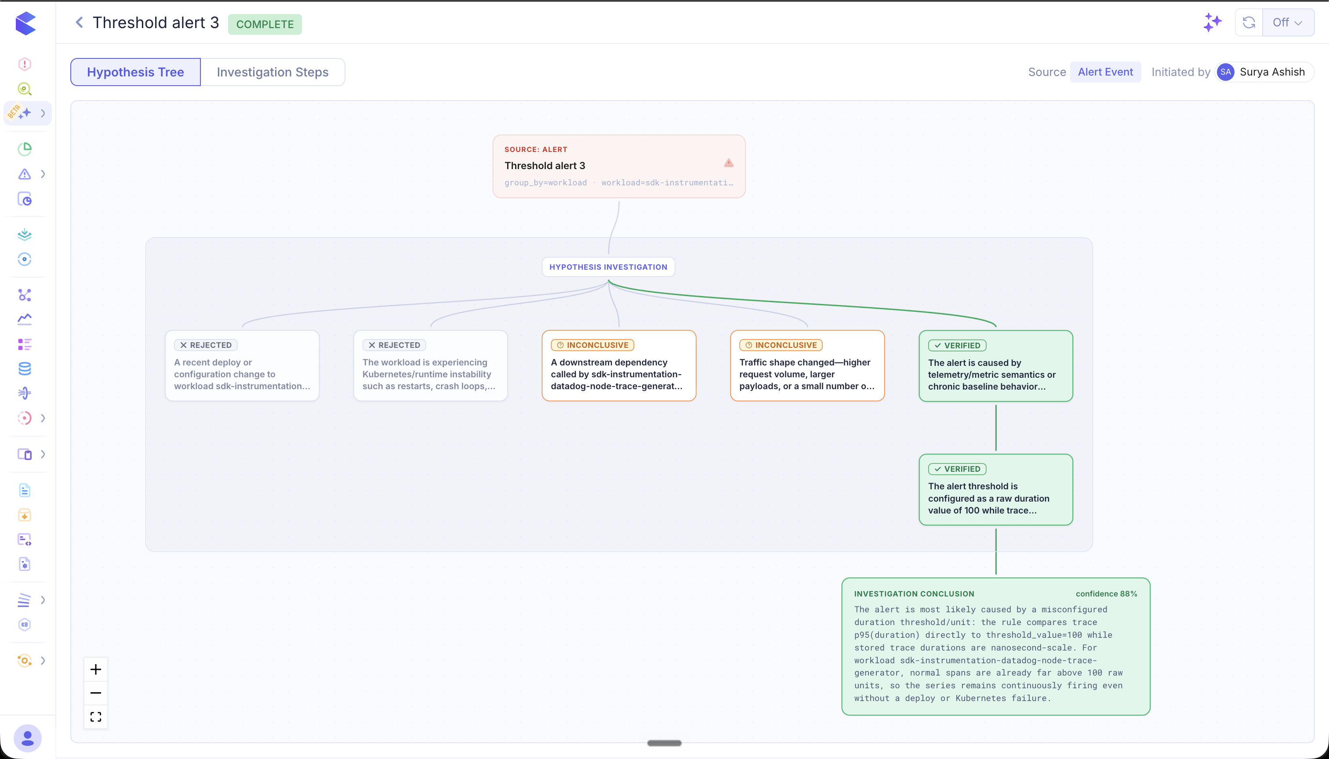Open the teal layers download sidebar icon
Viewport: 1329px width, 759px height.
(x=25, y=235)
